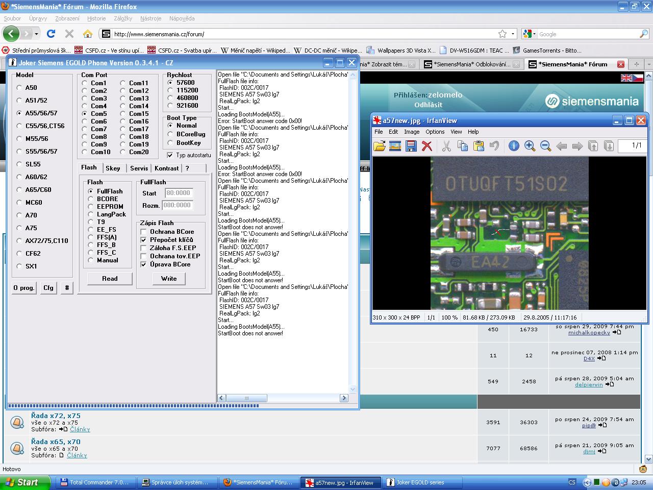
Task: Click the search magnifier in Google box
Action: 644,34
